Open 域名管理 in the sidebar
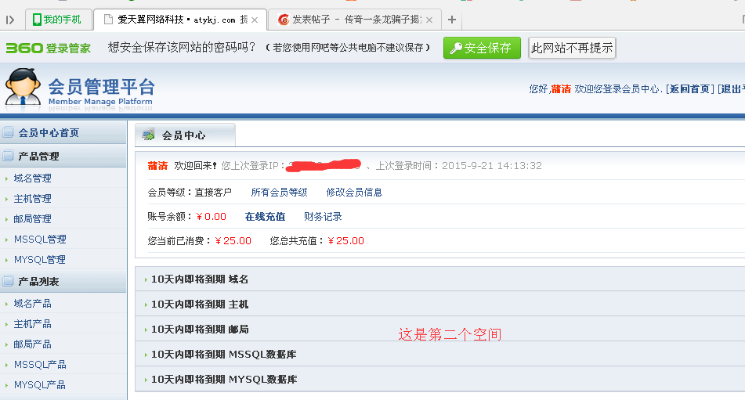This screenshot has height=400, width=745. pyautogui.click(x=33, y=178)
